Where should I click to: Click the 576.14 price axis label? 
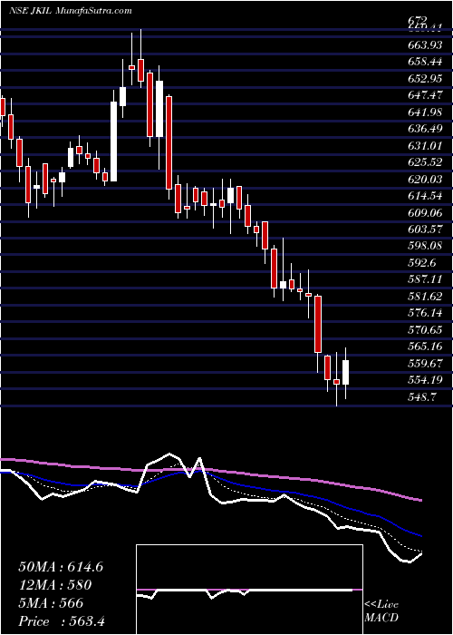click(425, 313)
